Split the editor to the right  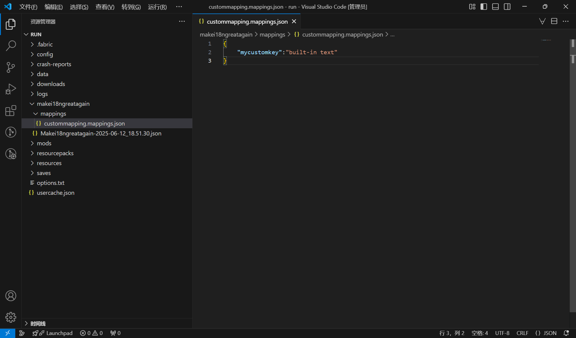coord(554,21)
